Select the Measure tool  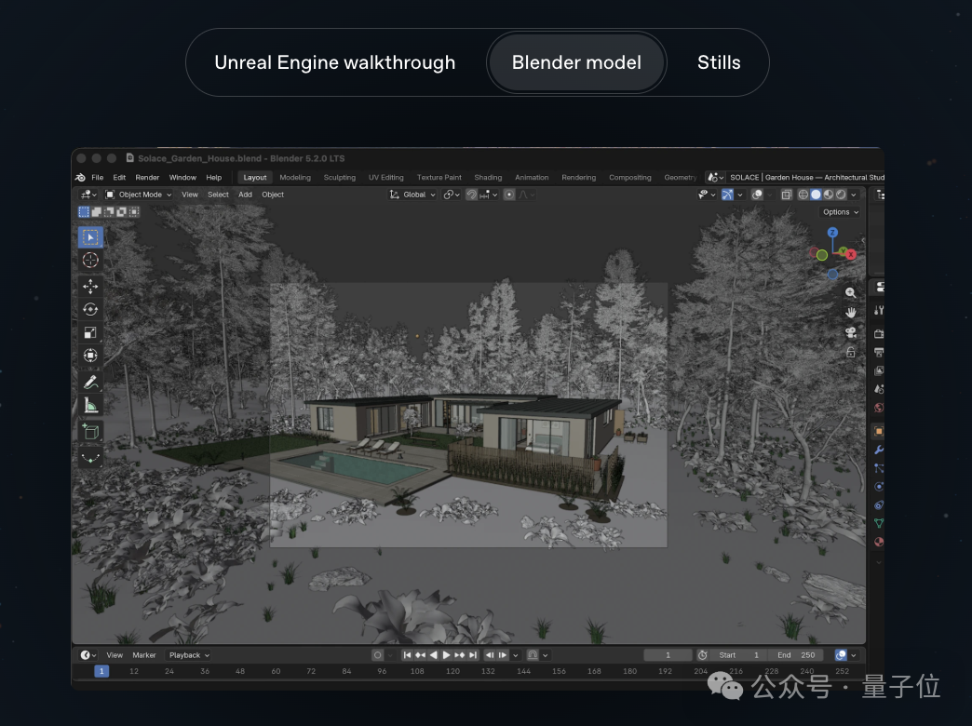[x=90, y=406]
